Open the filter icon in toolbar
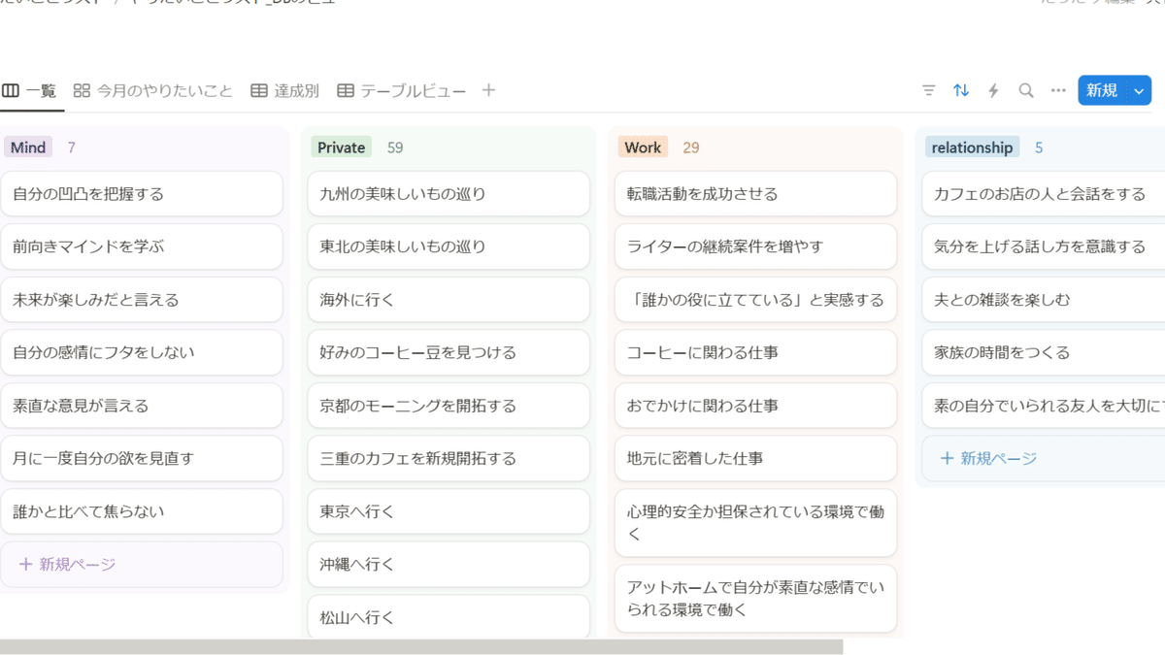Viewport: 1165px width, 655px height. (x=929, y=90)
